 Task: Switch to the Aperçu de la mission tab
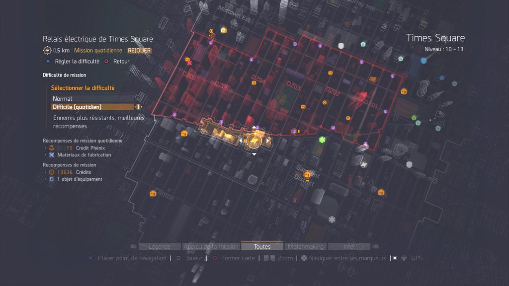(x=211, y=246)
